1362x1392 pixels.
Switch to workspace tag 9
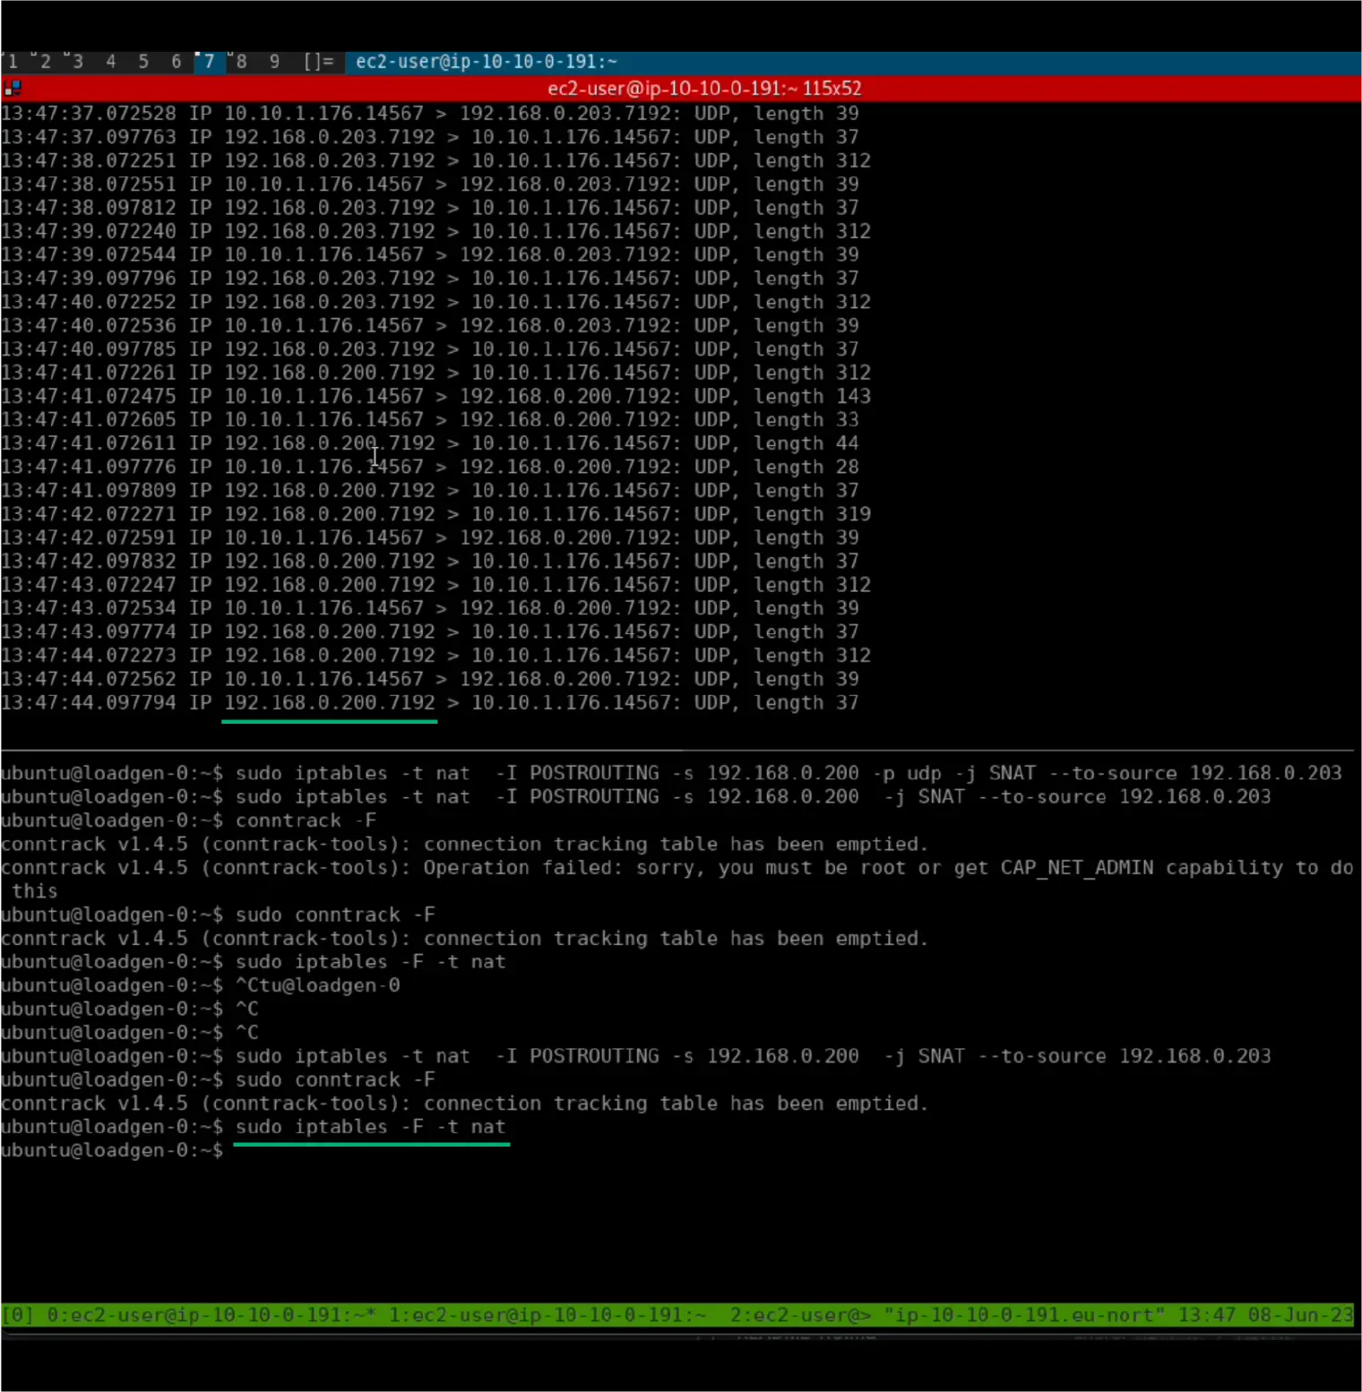(x=274, y=62)
